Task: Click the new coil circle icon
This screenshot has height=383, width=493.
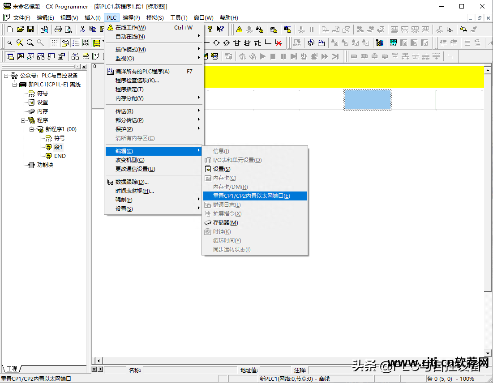Action: (x=216, y=43)
